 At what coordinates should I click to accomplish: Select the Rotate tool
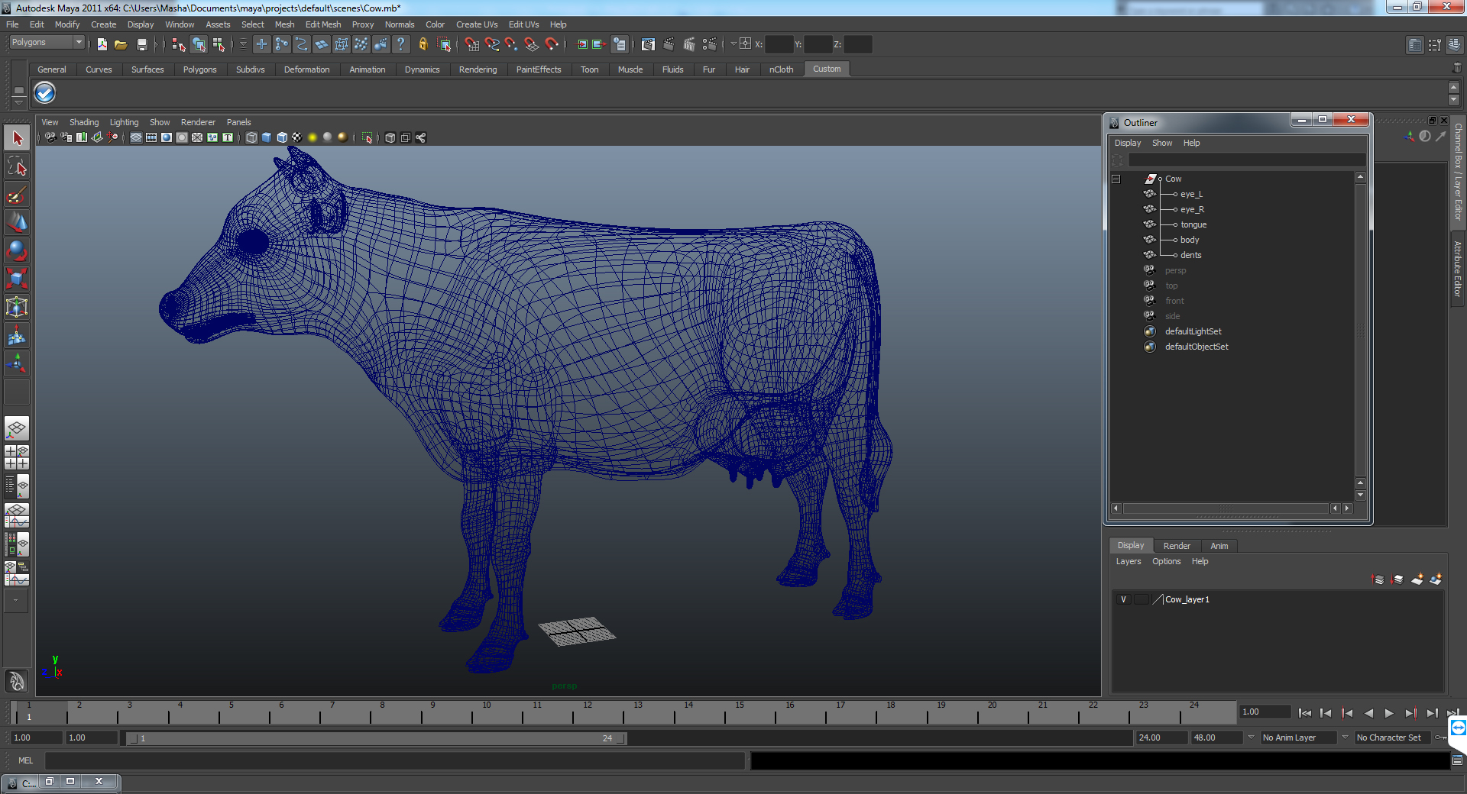click(x=17, y=250)
